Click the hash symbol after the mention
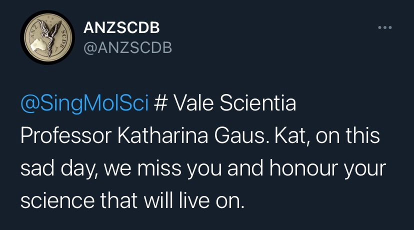The image size is (414, 230). click(160, 104)
